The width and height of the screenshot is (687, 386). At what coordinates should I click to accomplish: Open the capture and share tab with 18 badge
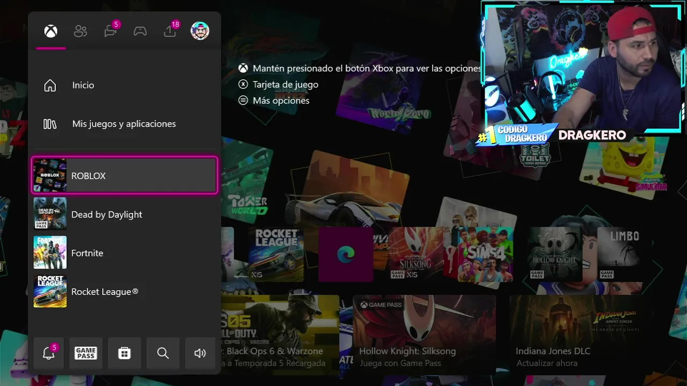click(171, 30)
